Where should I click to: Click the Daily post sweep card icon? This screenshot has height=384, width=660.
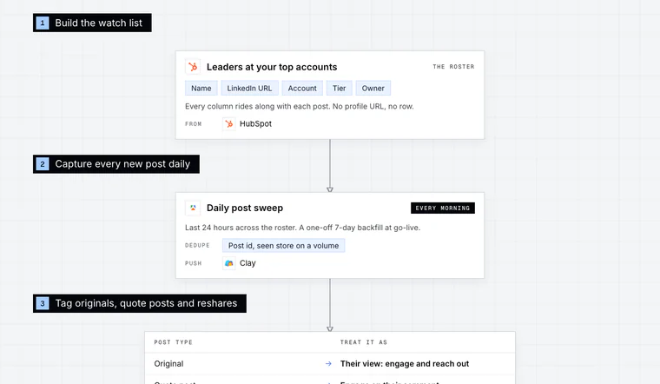(x=193, y=208)
